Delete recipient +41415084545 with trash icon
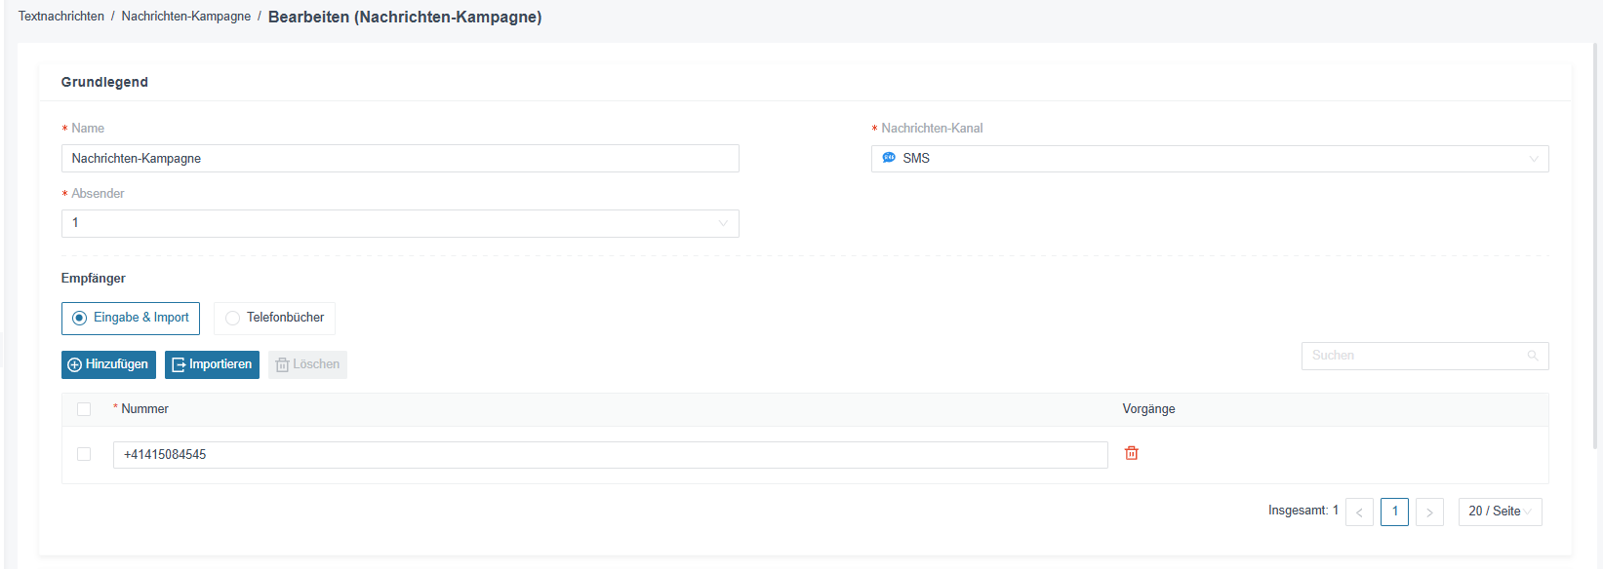 (x=1132, y=453)
